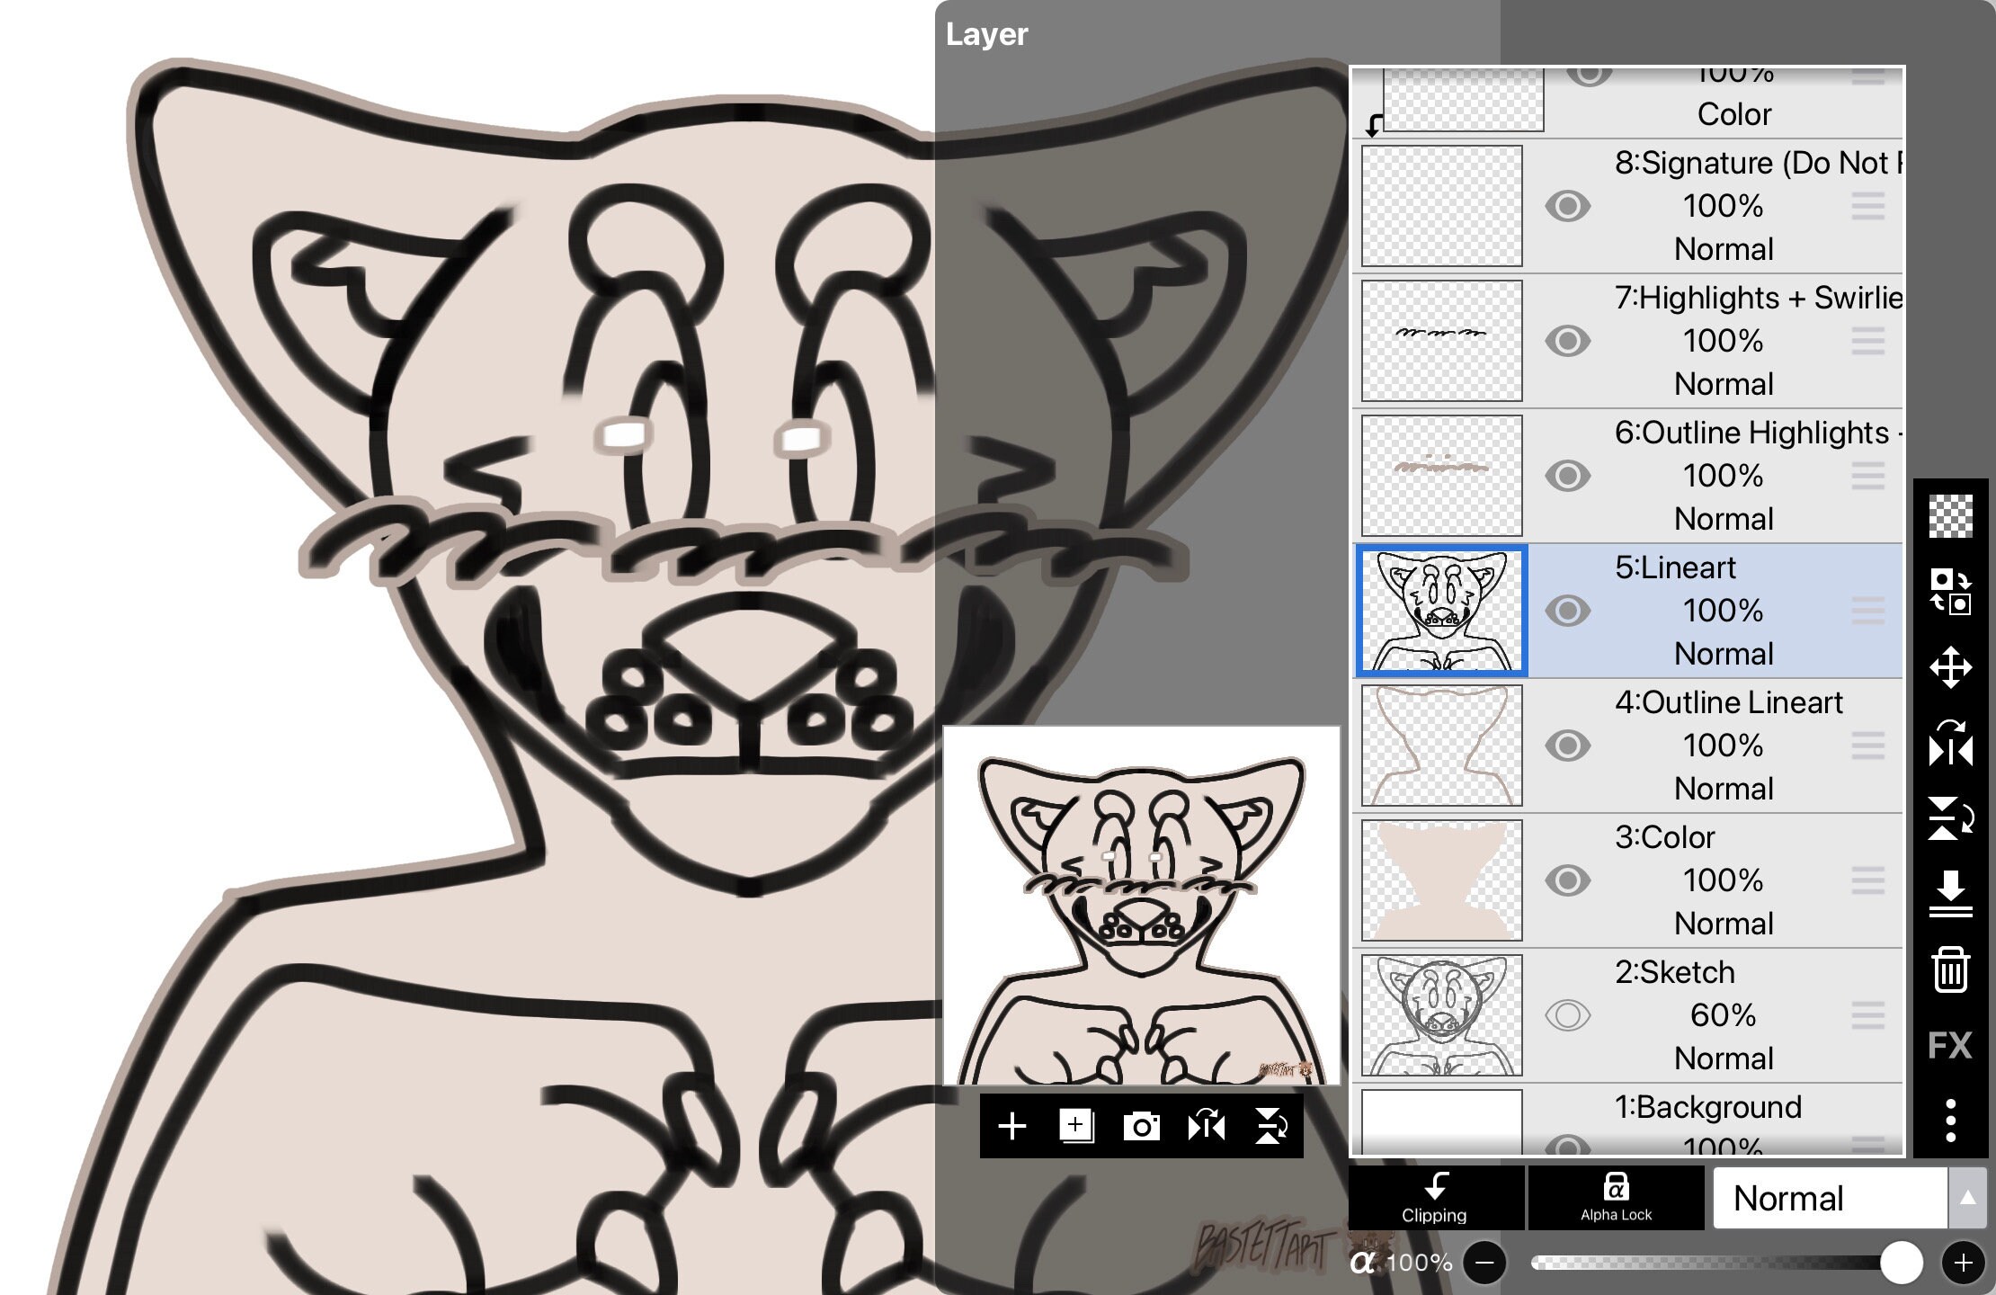This screenshot has height=1295, width=1996.
Task: Decrease opacity with minus button
Action: pyautogui.click(x=1484, y=1263)
